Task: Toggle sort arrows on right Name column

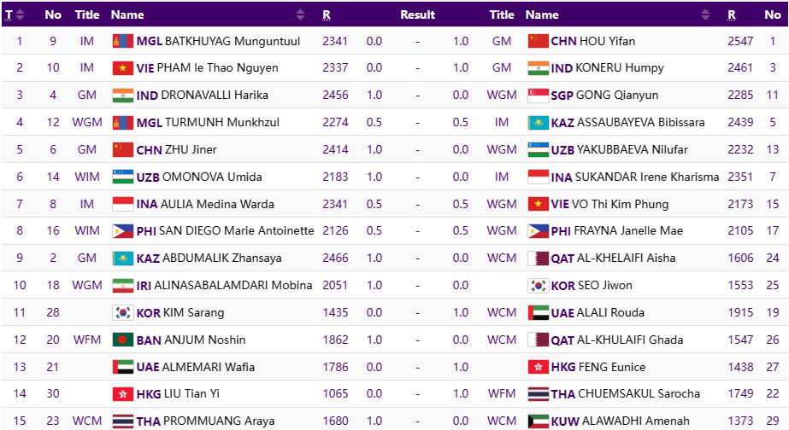Action: pos(704,15)
